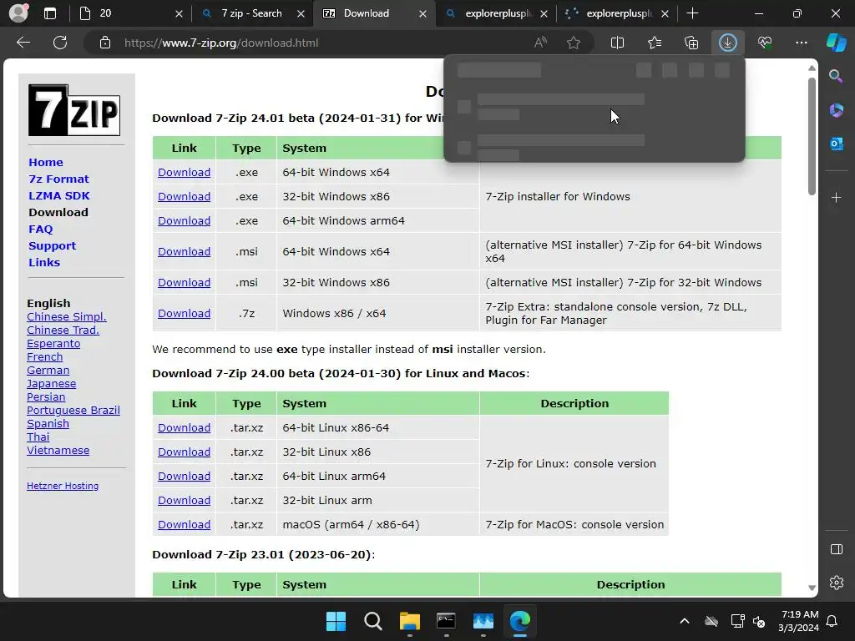Open sidebar settings gear

(836, 582)
